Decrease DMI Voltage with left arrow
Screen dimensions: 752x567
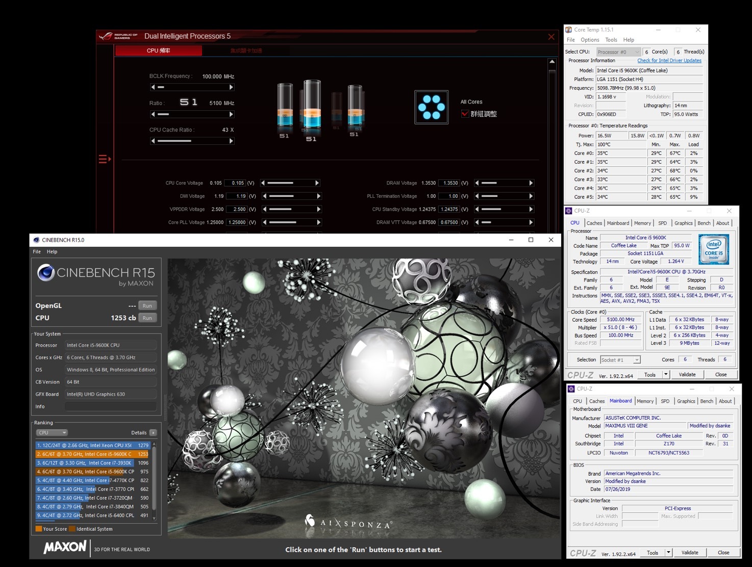(265, 196)
